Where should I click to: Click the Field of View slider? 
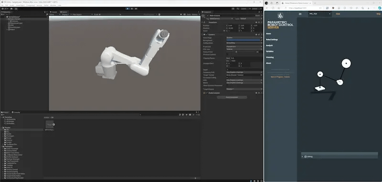[x=241, y=52]
